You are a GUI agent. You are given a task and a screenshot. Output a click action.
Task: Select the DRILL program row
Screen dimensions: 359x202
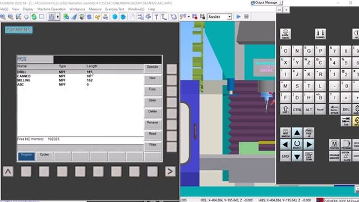80,72
